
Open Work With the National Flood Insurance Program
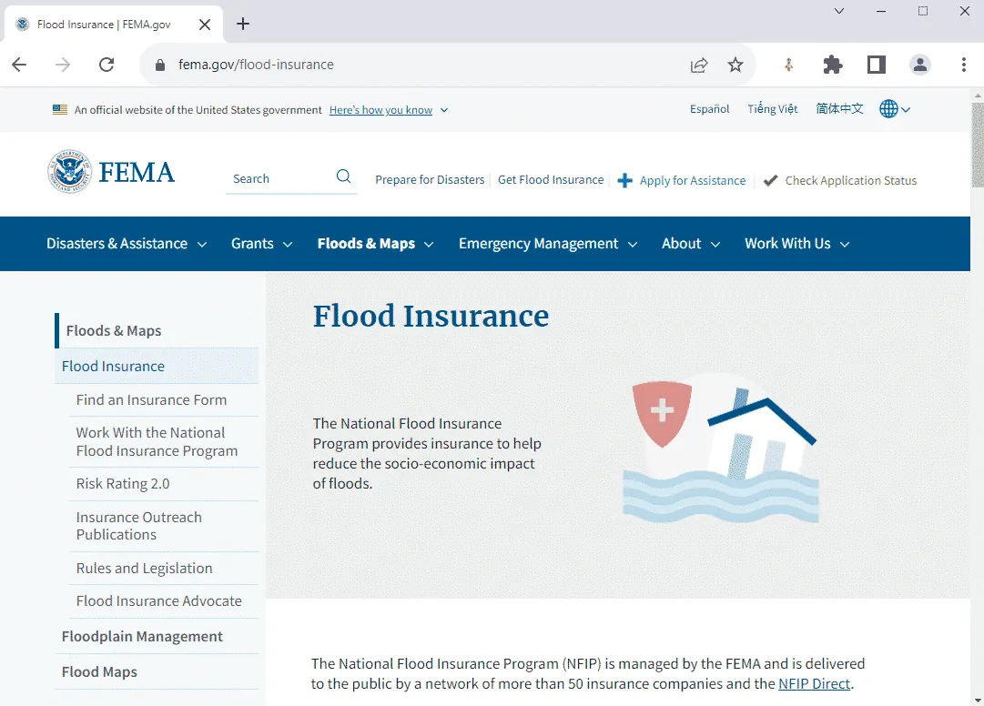coord(157,441)
